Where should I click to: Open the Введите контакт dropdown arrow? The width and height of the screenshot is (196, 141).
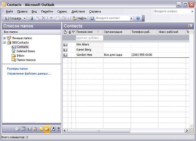(x=131, y=18)
